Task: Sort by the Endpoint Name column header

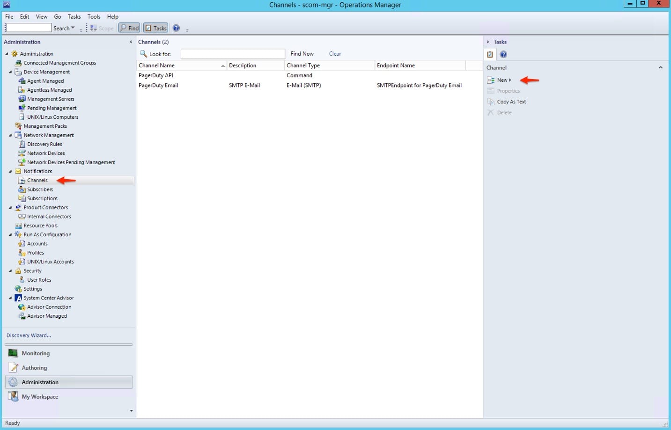Action: tap(420, 66)
